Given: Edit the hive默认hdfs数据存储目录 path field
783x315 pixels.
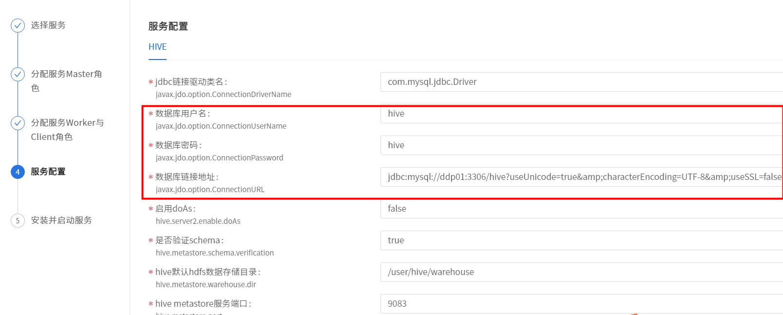Looking at the screenshot, I should click(x=580, y=272).
